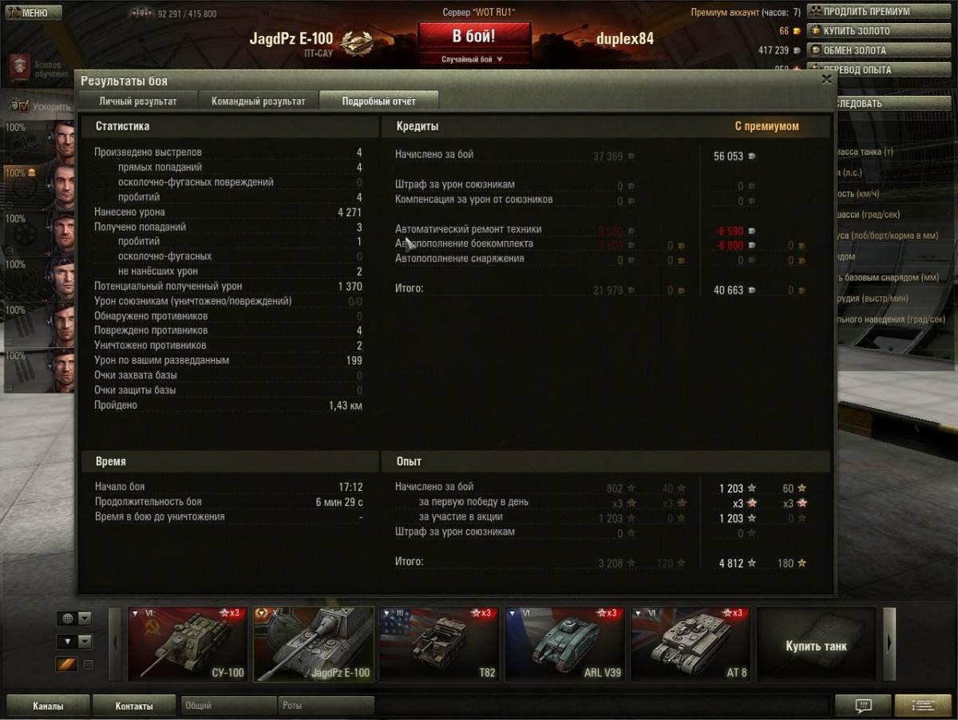Click the Автоматический ремонт техники cost -6 590

point(730,231)
